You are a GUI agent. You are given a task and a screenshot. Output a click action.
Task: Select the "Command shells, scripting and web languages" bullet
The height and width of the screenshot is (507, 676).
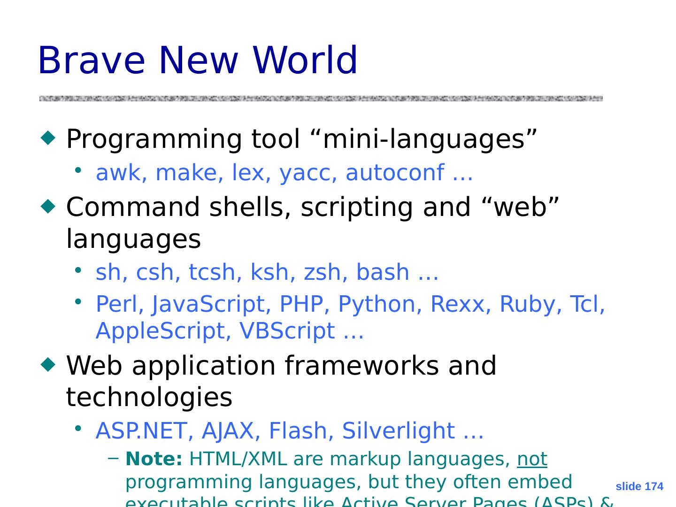[313, 223]
